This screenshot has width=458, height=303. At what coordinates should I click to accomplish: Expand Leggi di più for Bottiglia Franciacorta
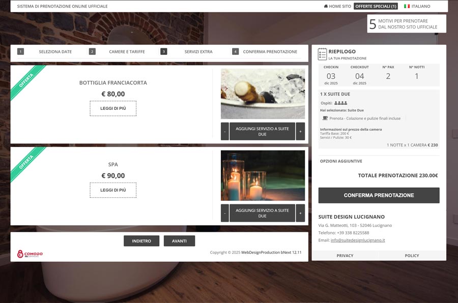tap(113, 108)
